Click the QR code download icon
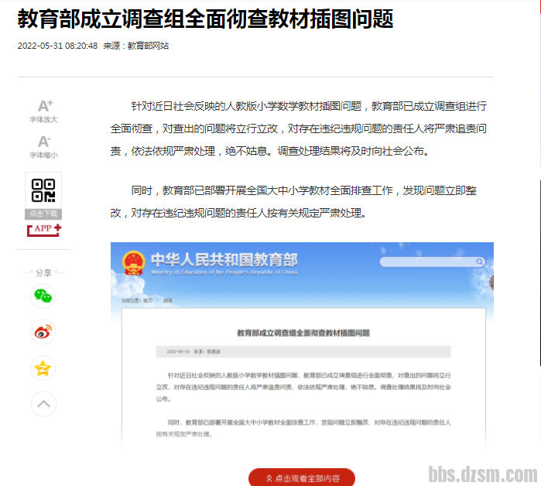541x486 pixels. pyautogui.click(x=43, y=190)
